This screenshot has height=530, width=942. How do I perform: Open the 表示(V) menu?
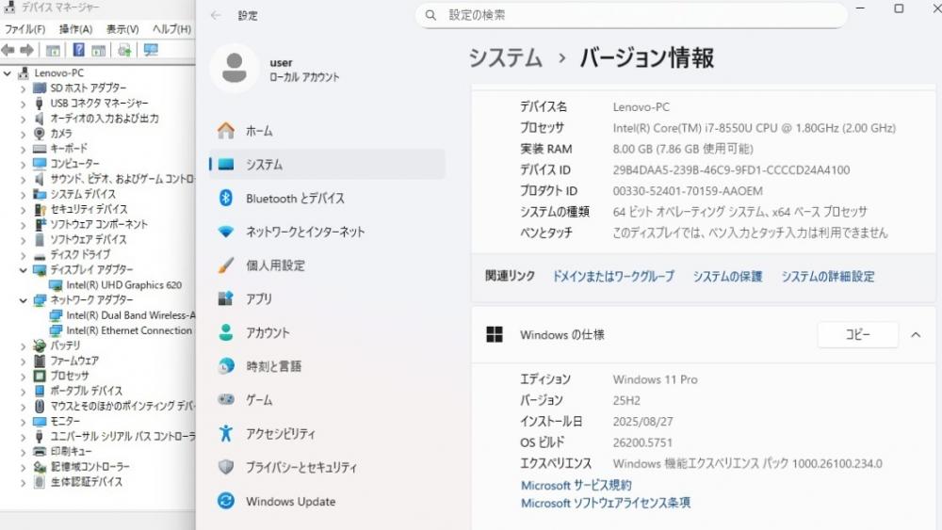pyautogui.click(x=122, y=29)
